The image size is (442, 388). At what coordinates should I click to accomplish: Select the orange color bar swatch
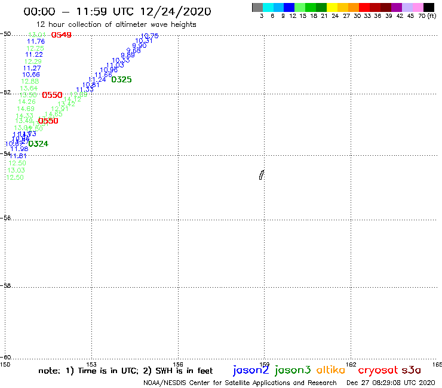(354, 7)
